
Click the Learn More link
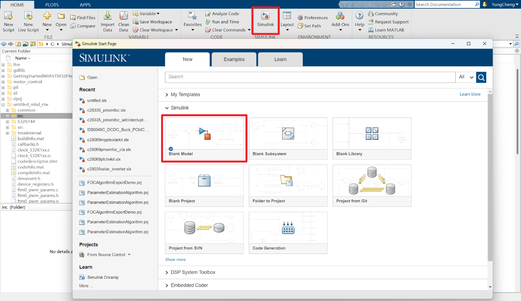[x=470, y=94]
